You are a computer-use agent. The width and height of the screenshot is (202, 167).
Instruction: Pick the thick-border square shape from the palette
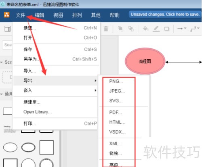11,163
